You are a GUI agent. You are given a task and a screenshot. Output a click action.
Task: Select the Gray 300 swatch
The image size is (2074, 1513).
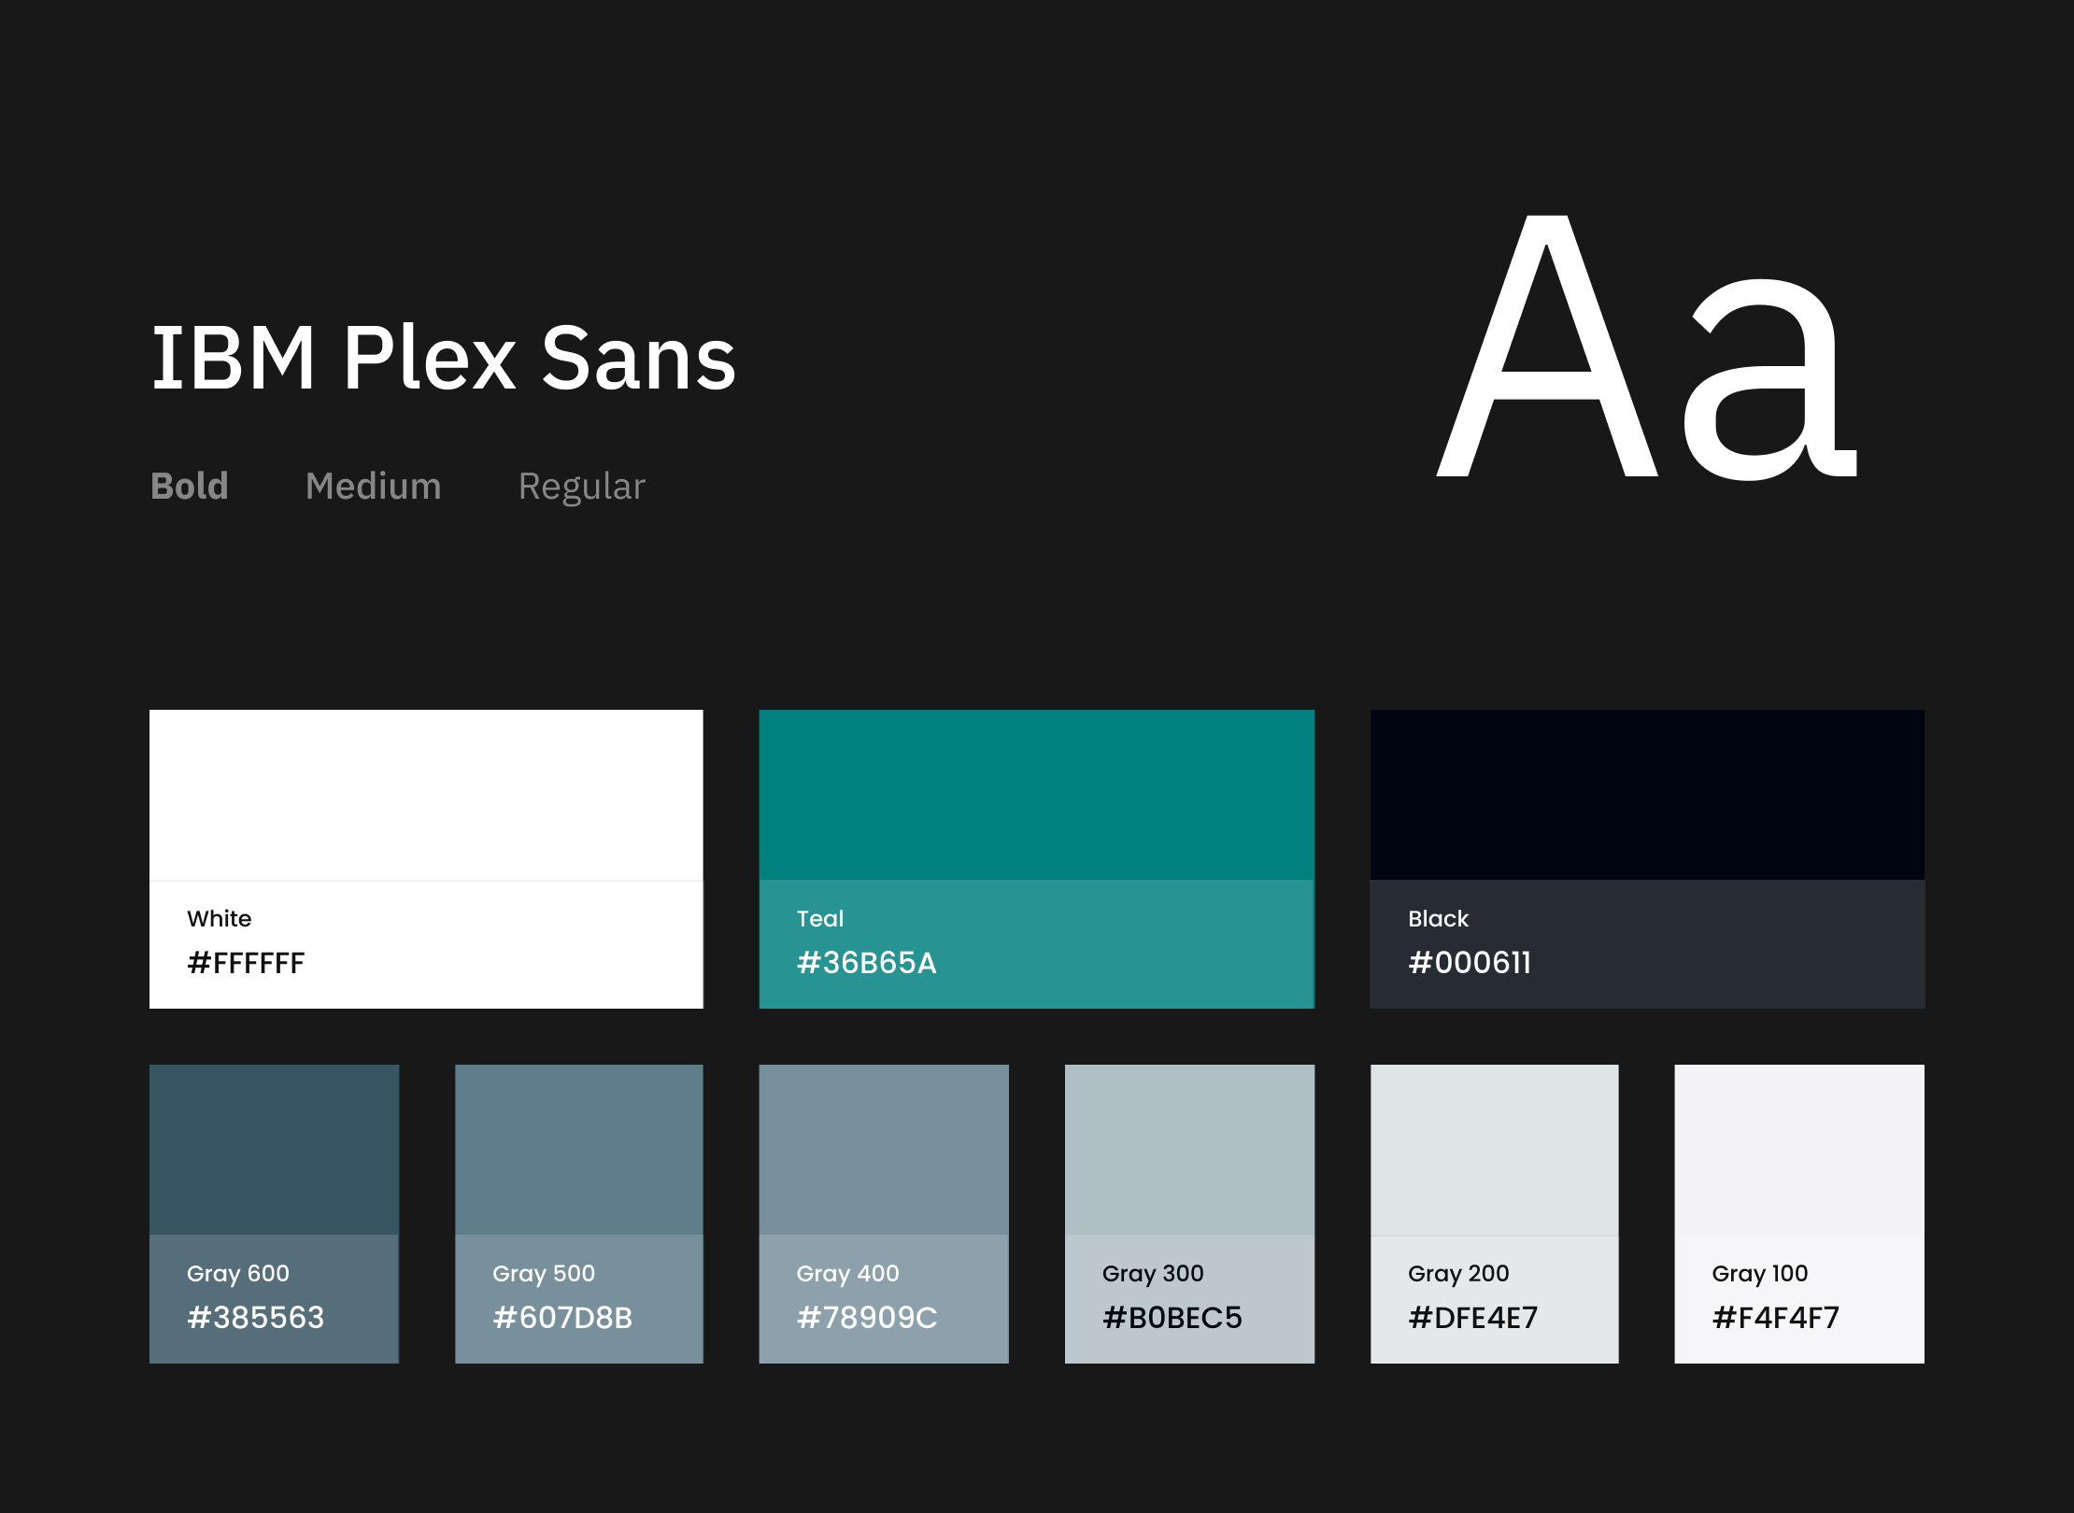[x=1189, y=1150]
